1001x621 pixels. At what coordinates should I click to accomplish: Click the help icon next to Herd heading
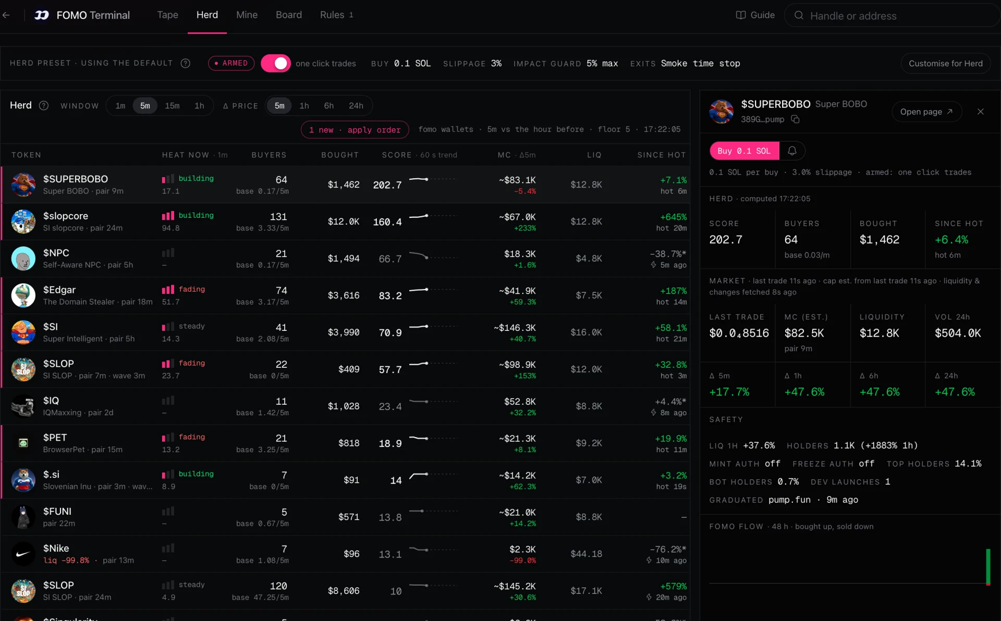coord(44,105)
